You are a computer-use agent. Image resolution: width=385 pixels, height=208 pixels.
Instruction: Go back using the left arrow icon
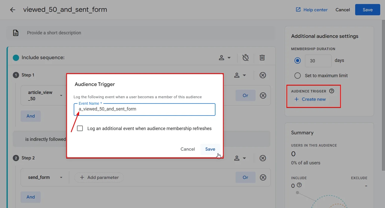coord(13,10)
